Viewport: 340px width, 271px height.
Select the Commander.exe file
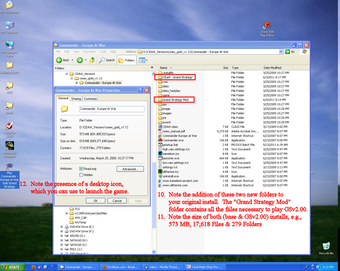coord(173,140)
